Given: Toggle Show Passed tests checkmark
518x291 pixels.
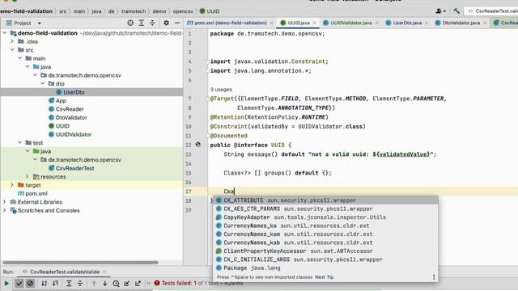Looking at the screenshot, I should click(x=19, y=283).
